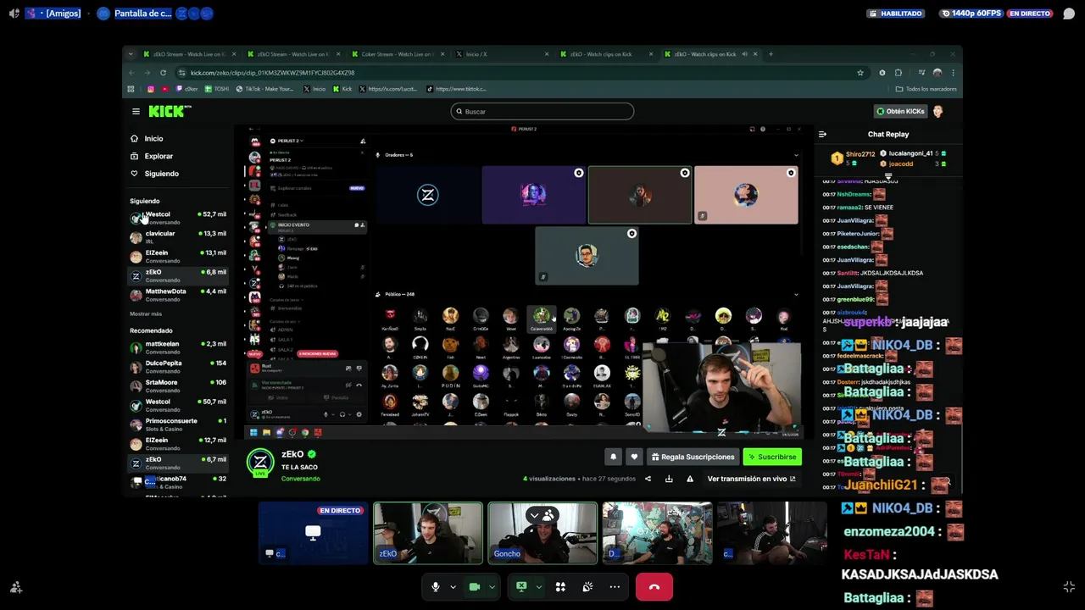Viewport: 1085px width, 610px height.
Task: Toggle notification bell under the clip
Action: (x=613, y=457)
